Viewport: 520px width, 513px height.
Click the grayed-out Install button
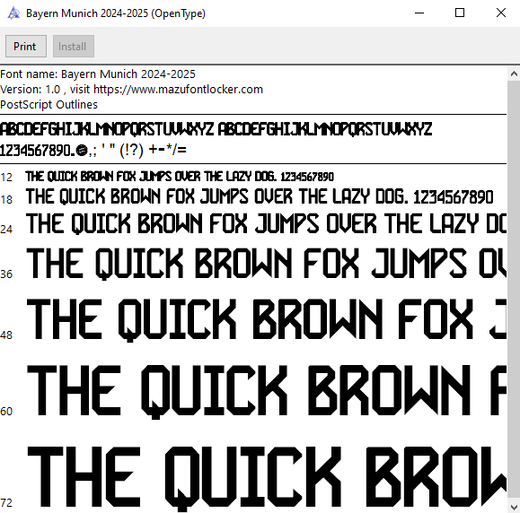(74, 47)
